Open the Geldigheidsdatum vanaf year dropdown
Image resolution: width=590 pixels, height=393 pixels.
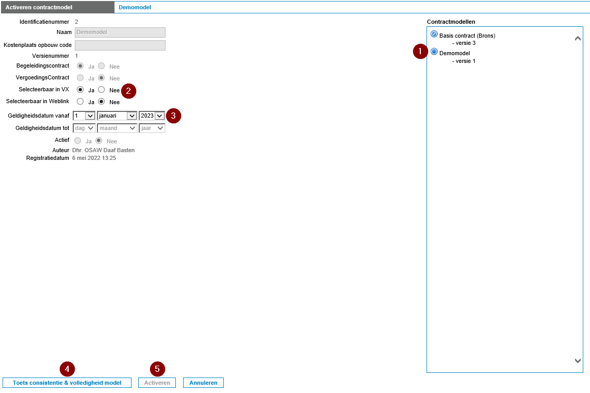click(152, 116)
